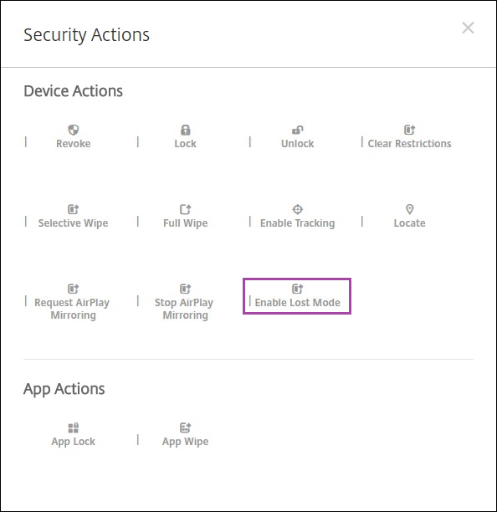Choose the App Wipe label
The width and height of the screenshot is (497, 512).
pos(185,442)
